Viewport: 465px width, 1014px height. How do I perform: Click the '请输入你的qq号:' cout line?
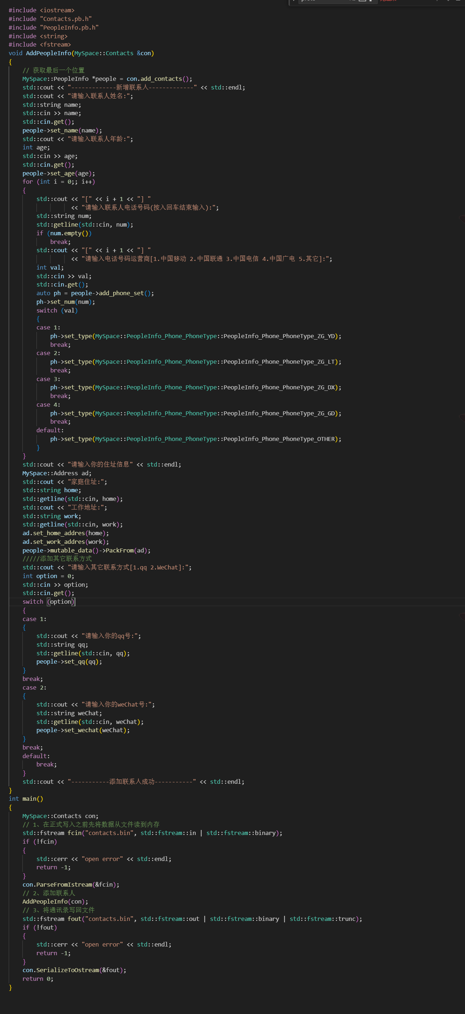88,636
